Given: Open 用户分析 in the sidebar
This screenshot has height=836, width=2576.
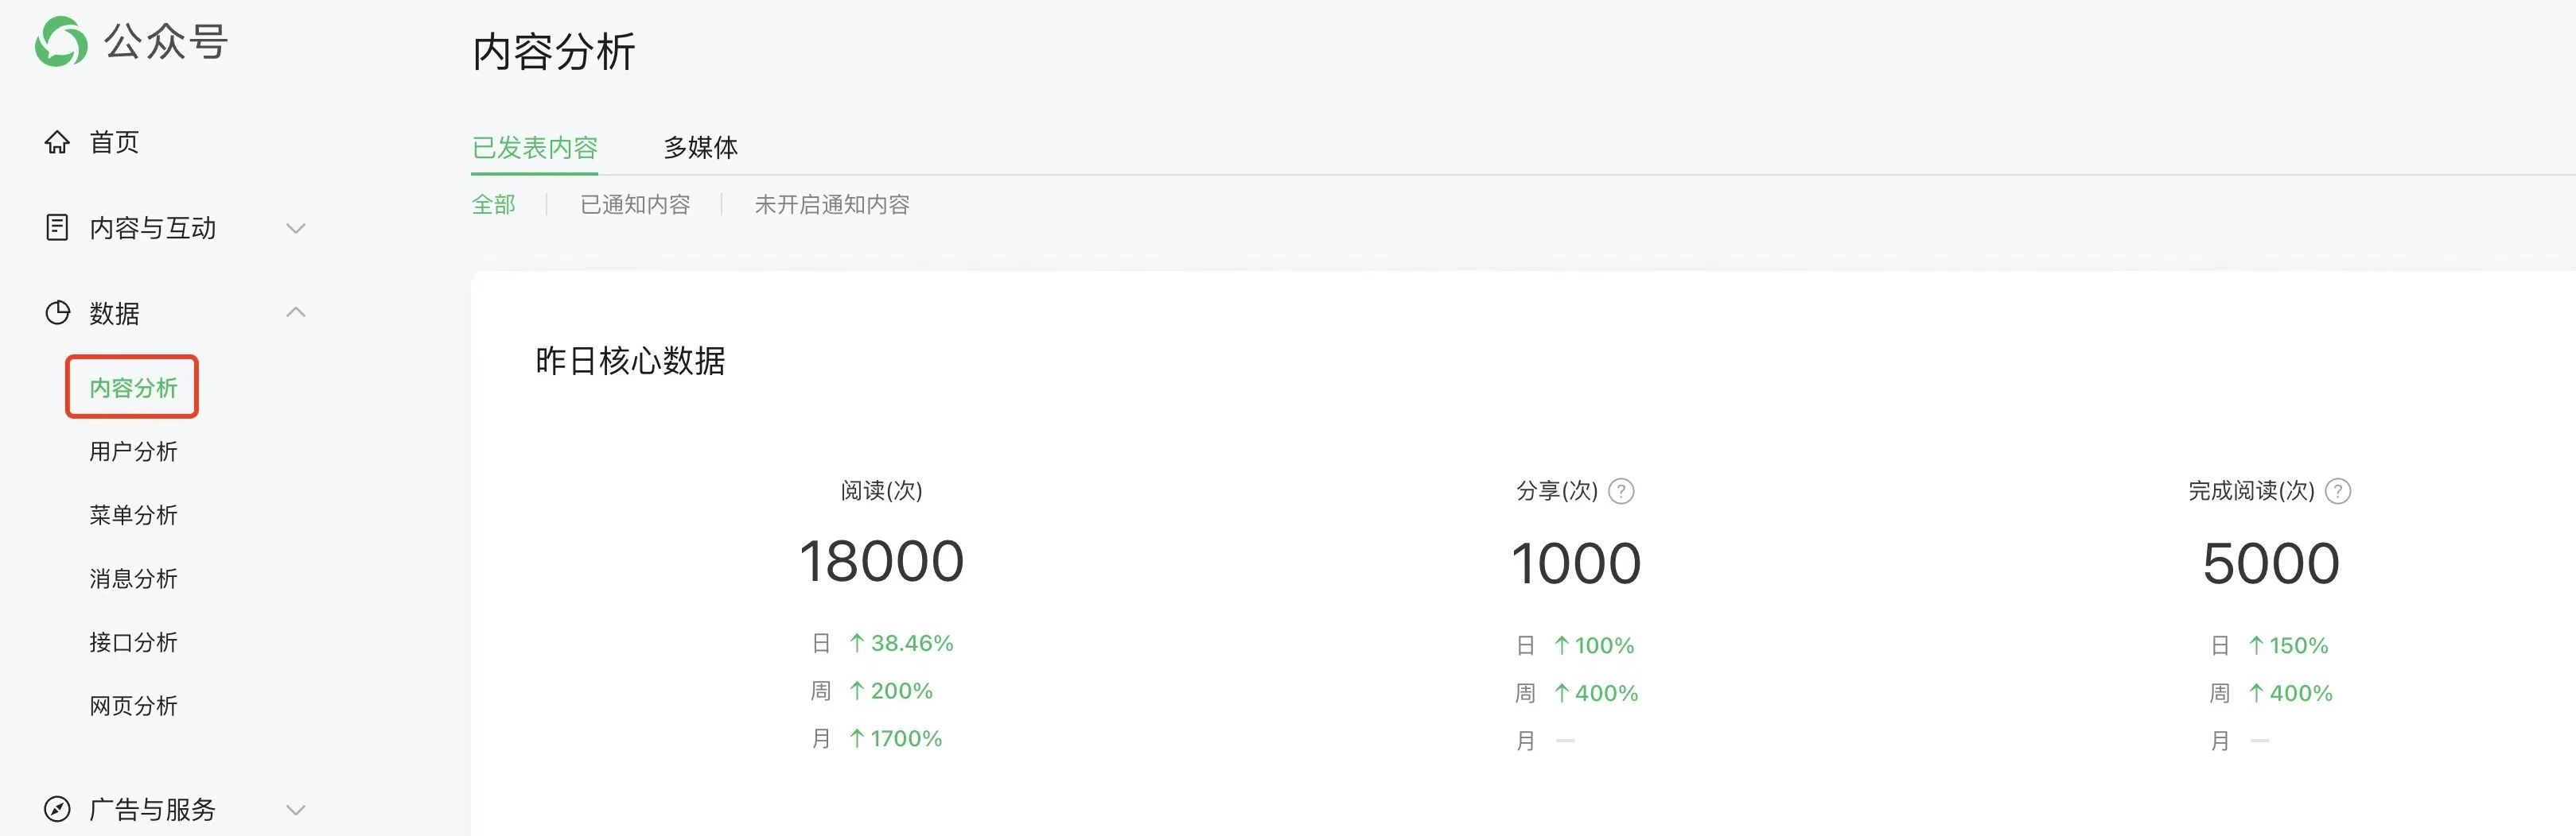Looking at the screenshot, I should (x=133, y=451).
